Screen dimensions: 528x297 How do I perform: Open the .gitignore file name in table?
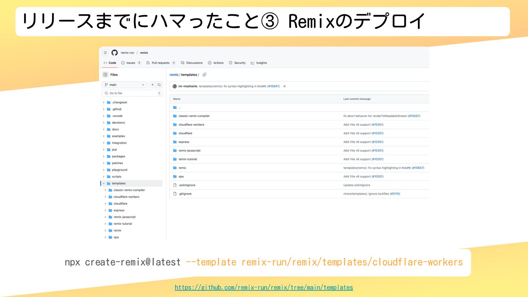tap(185, 194)
